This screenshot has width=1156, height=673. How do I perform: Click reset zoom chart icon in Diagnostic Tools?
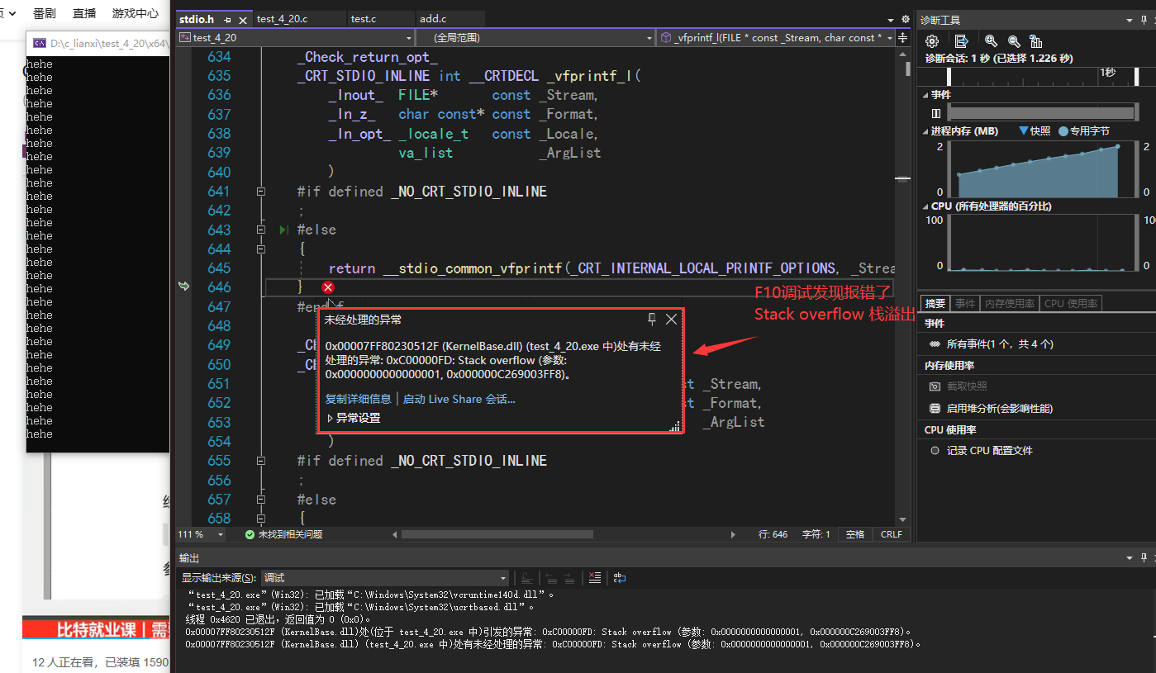click(1035, 41)
